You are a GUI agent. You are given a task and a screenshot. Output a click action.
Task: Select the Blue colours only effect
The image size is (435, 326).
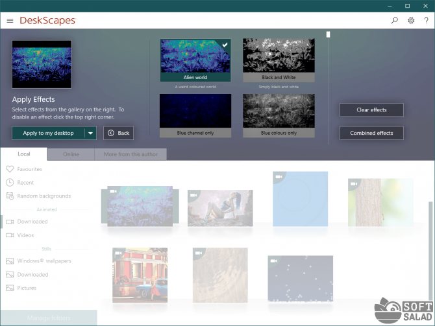click(x=279, y=115)
